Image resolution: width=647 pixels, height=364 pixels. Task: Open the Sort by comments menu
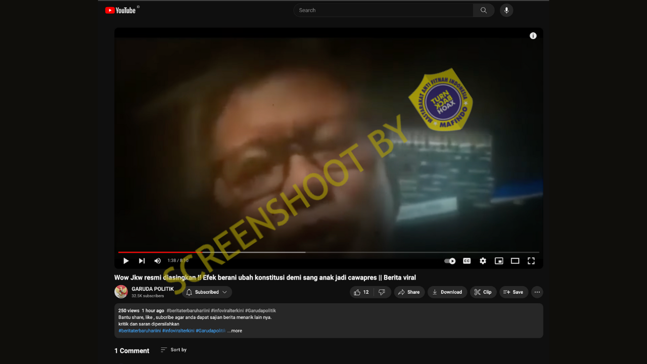pos(173,350)
